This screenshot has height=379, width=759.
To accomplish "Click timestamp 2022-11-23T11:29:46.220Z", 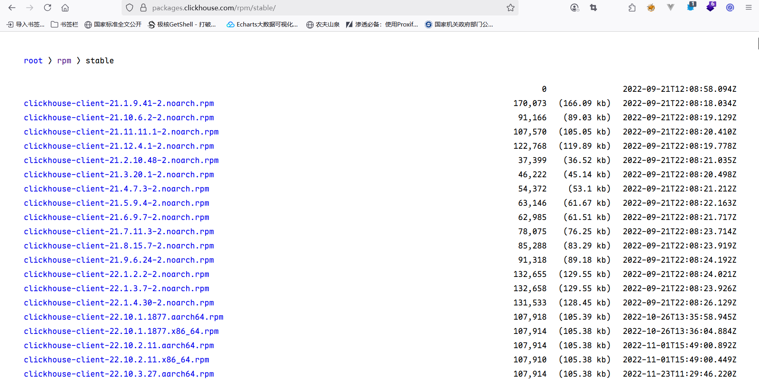I will click(x=680, y=374).
